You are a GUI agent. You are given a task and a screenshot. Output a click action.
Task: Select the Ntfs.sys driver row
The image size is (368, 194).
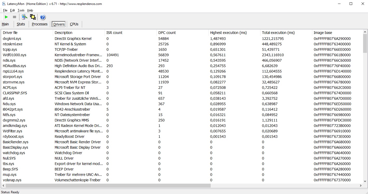click(182, 115)
